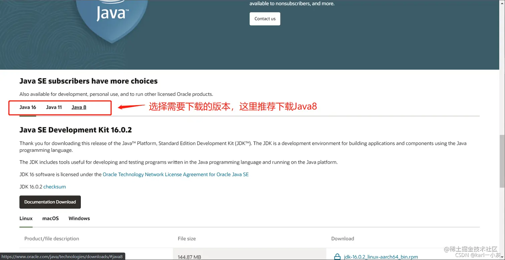Switch to the Windows tab
Screen dimensions: 505x260
(x=79, y=218)
